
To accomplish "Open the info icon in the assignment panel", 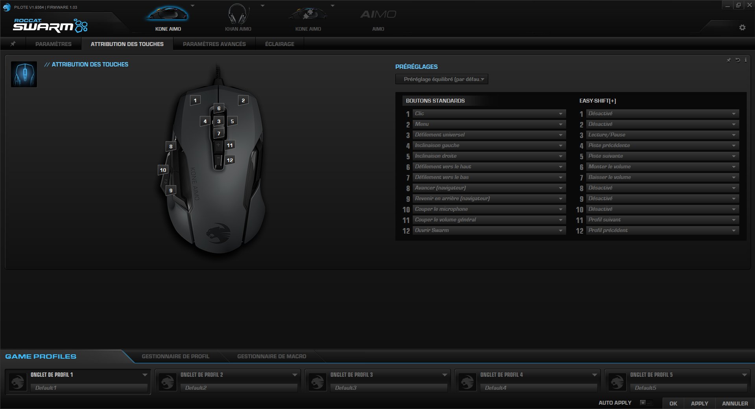I will tap(746, 60).
